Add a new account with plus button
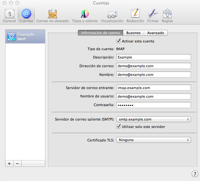The image size is (200, 181). click(9, 163)
